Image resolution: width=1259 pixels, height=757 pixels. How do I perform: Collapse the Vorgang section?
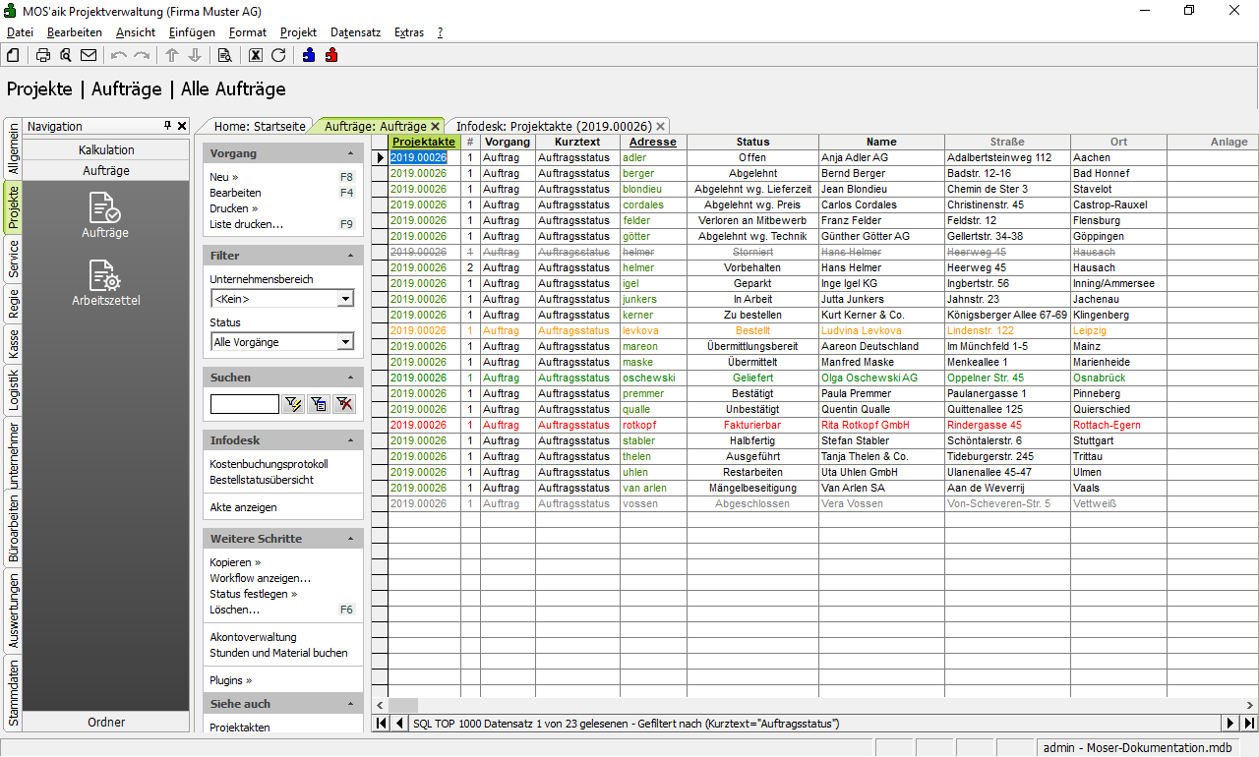[351, 153]
